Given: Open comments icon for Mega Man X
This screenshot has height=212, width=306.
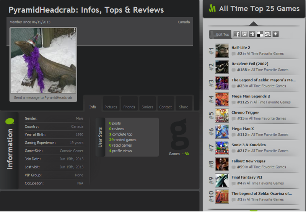Looking at the screenshot, I should (233, 135).
